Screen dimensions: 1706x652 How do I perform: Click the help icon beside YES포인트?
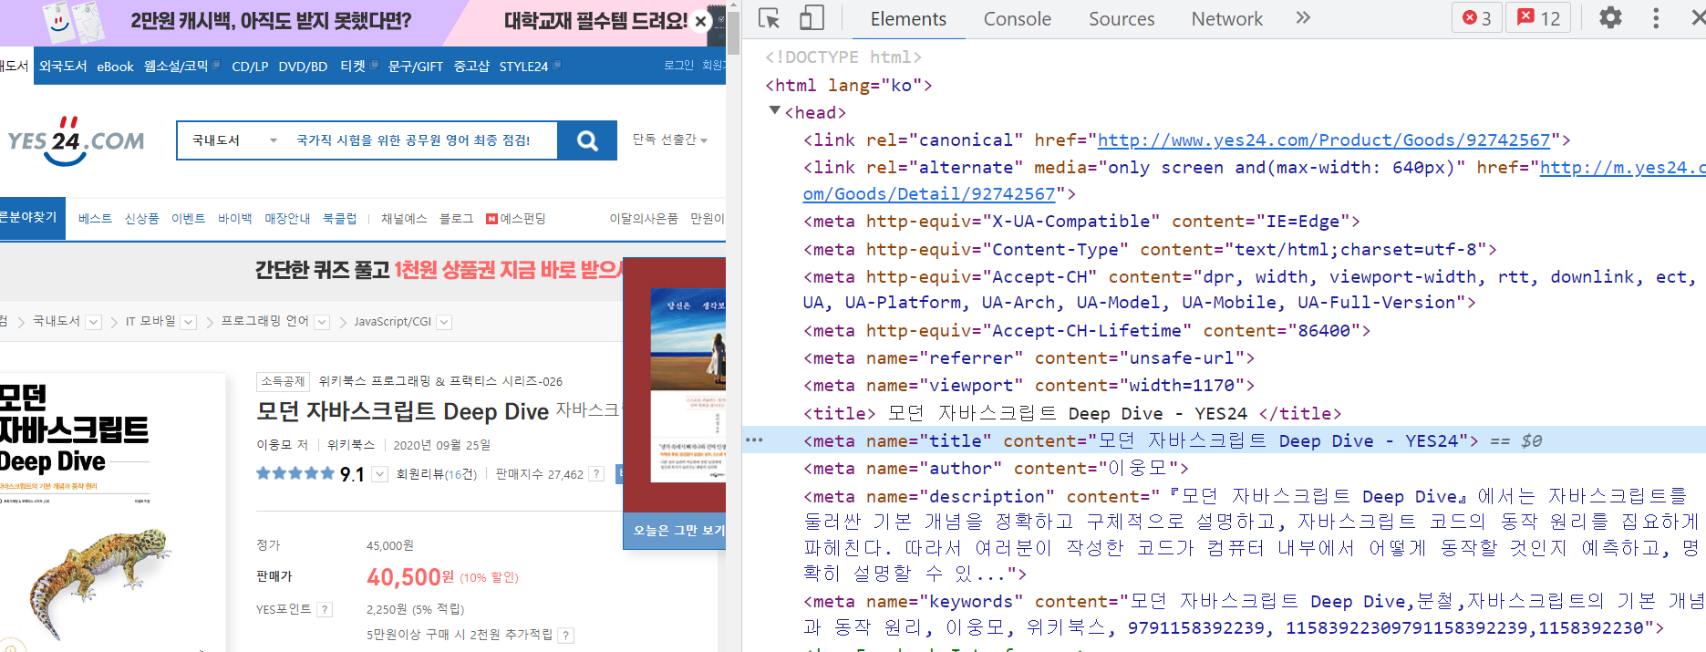point(325,609)
